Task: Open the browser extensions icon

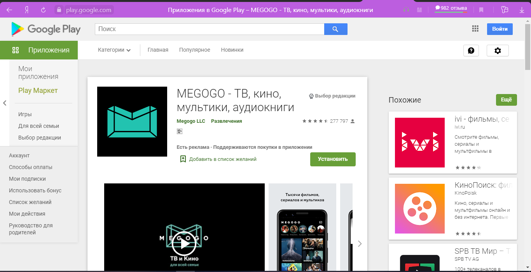Action: click(505, 10)
